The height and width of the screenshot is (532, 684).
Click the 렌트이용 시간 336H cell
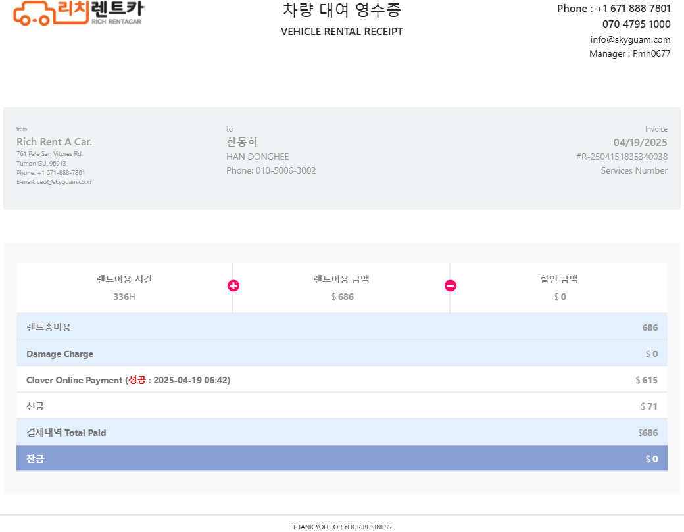point(124,287)
